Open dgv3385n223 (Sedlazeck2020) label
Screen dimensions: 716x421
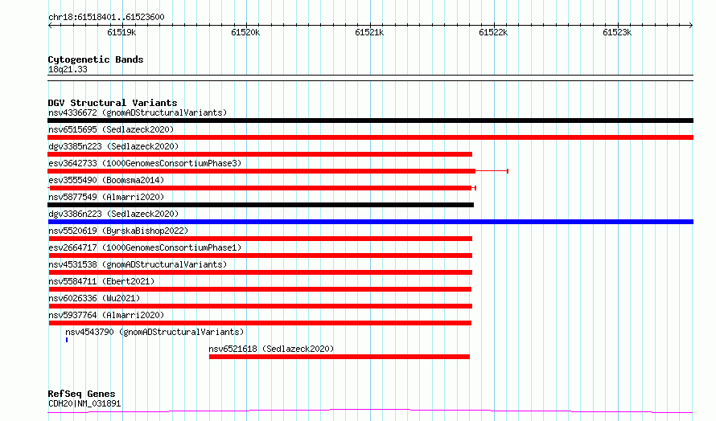[x=113, y=146]
